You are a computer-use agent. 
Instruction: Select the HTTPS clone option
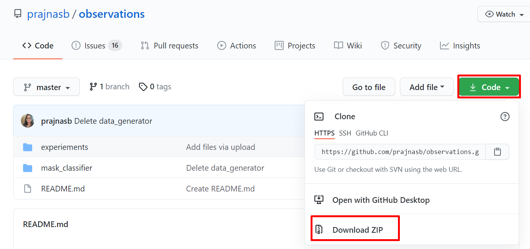click(x=325, y=133)
